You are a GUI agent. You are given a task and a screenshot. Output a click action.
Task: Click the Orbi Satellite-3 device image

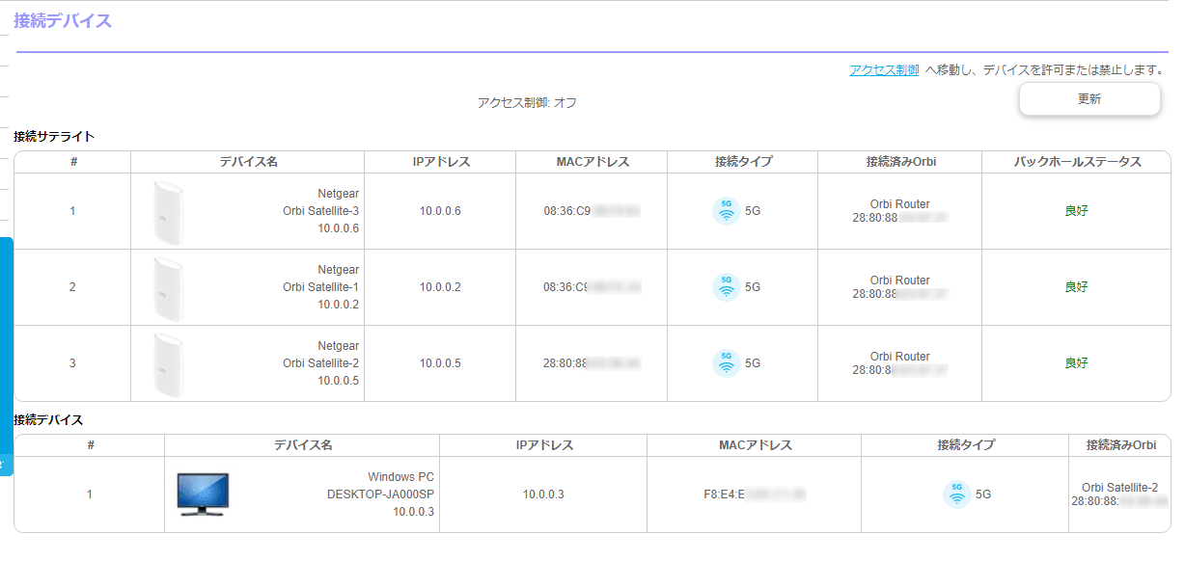point(168,211)
